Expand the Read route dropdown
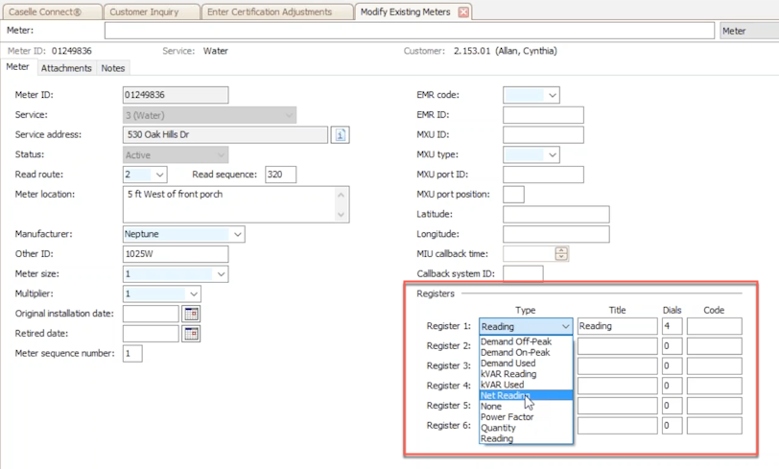779x469 pixels. 159,175
